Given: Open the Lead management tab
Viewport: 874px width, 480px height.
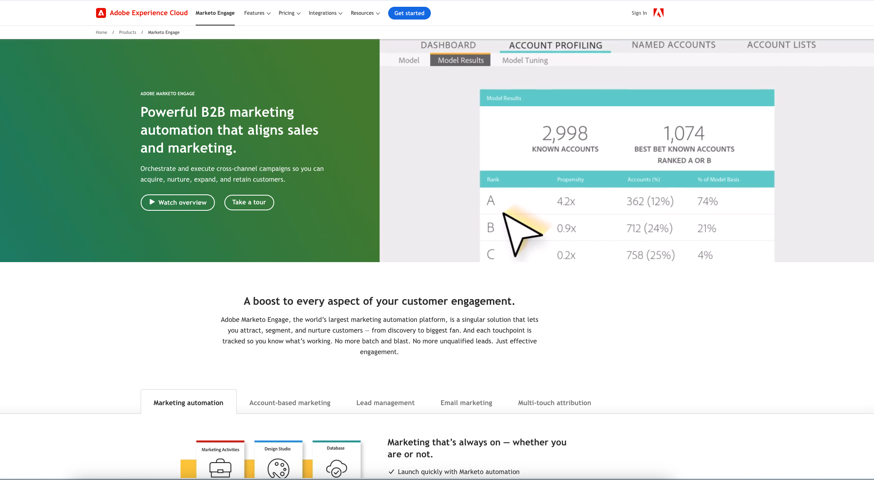Looking at the screenshot, I should point(385,403).
